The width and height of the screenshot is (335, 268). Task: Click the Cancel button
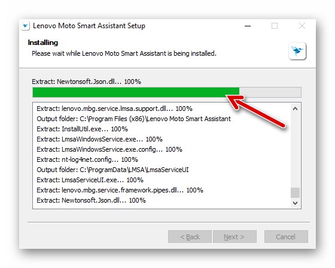click(x=286, y=237)
